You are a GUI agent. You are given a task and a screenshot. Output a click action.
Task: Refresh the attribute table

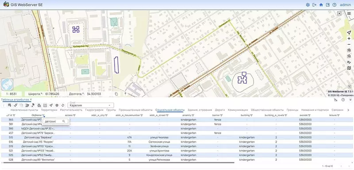pos(63,105)
